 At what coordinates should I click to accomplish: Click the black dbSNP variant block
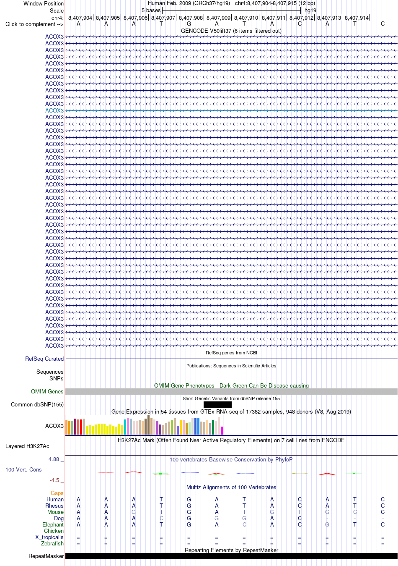217,405
